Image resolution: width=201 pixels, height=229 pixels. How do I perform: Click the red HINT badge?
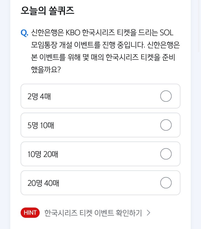click(30, 213)
